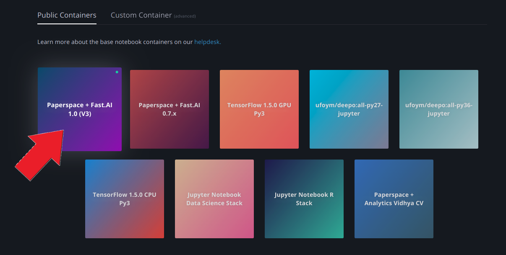Click the (advanced) label beside Custom Container

(185, 16)
